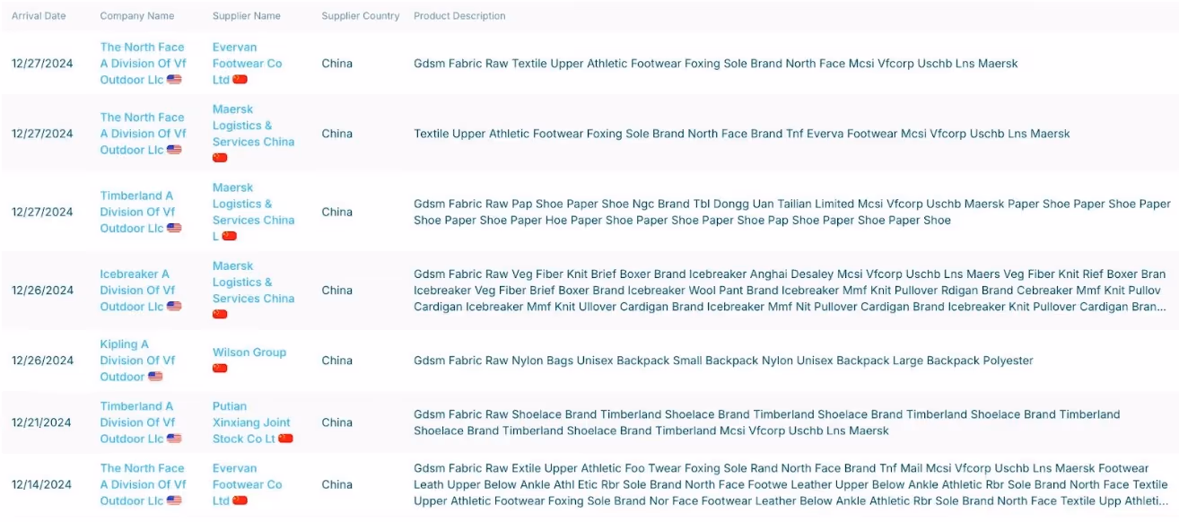Click the US flag beside Kipling company name
Viewport: 1179px width, 522px height.
click(x=155, y=377)
